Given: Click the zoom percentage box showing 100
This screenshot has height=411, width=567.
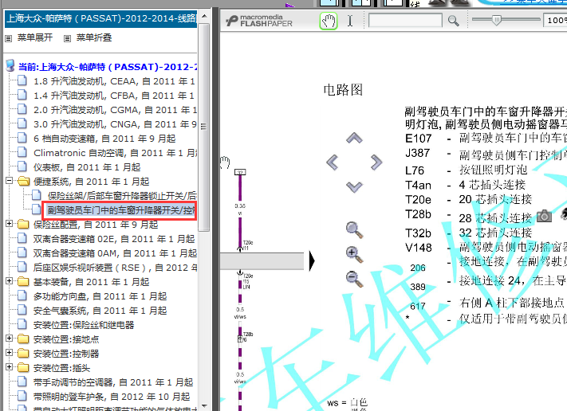Looking at the screenshot, I should coord(555,20).
